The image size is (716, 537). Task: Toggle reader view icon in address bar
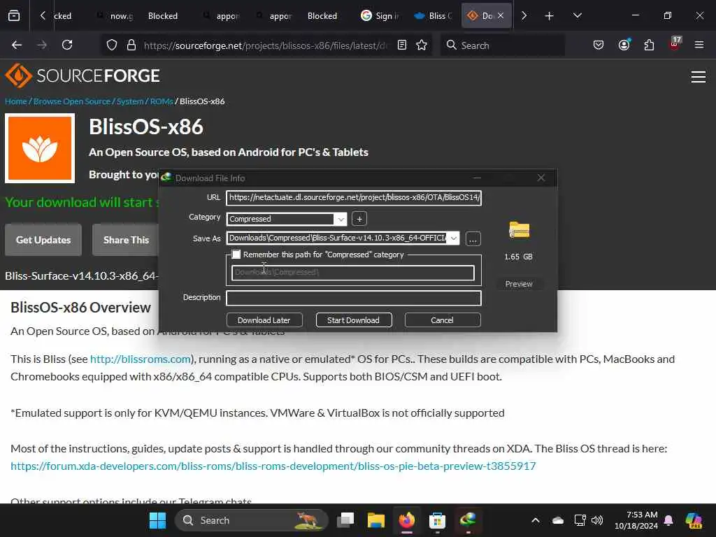[x=402, y=45]
